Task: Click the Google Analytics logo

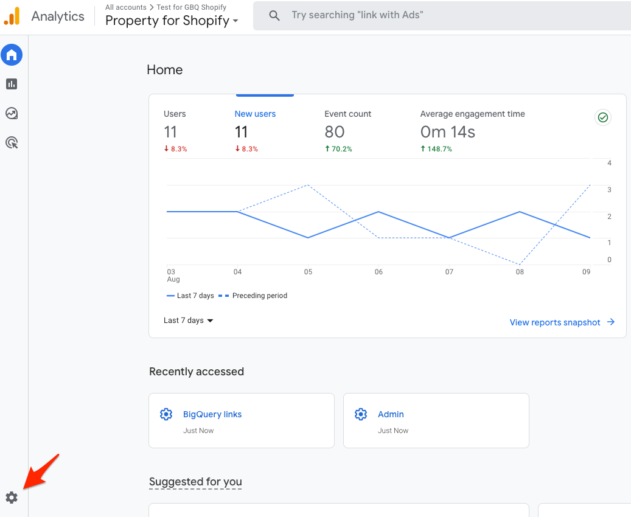Action: [x=12, y=16]
